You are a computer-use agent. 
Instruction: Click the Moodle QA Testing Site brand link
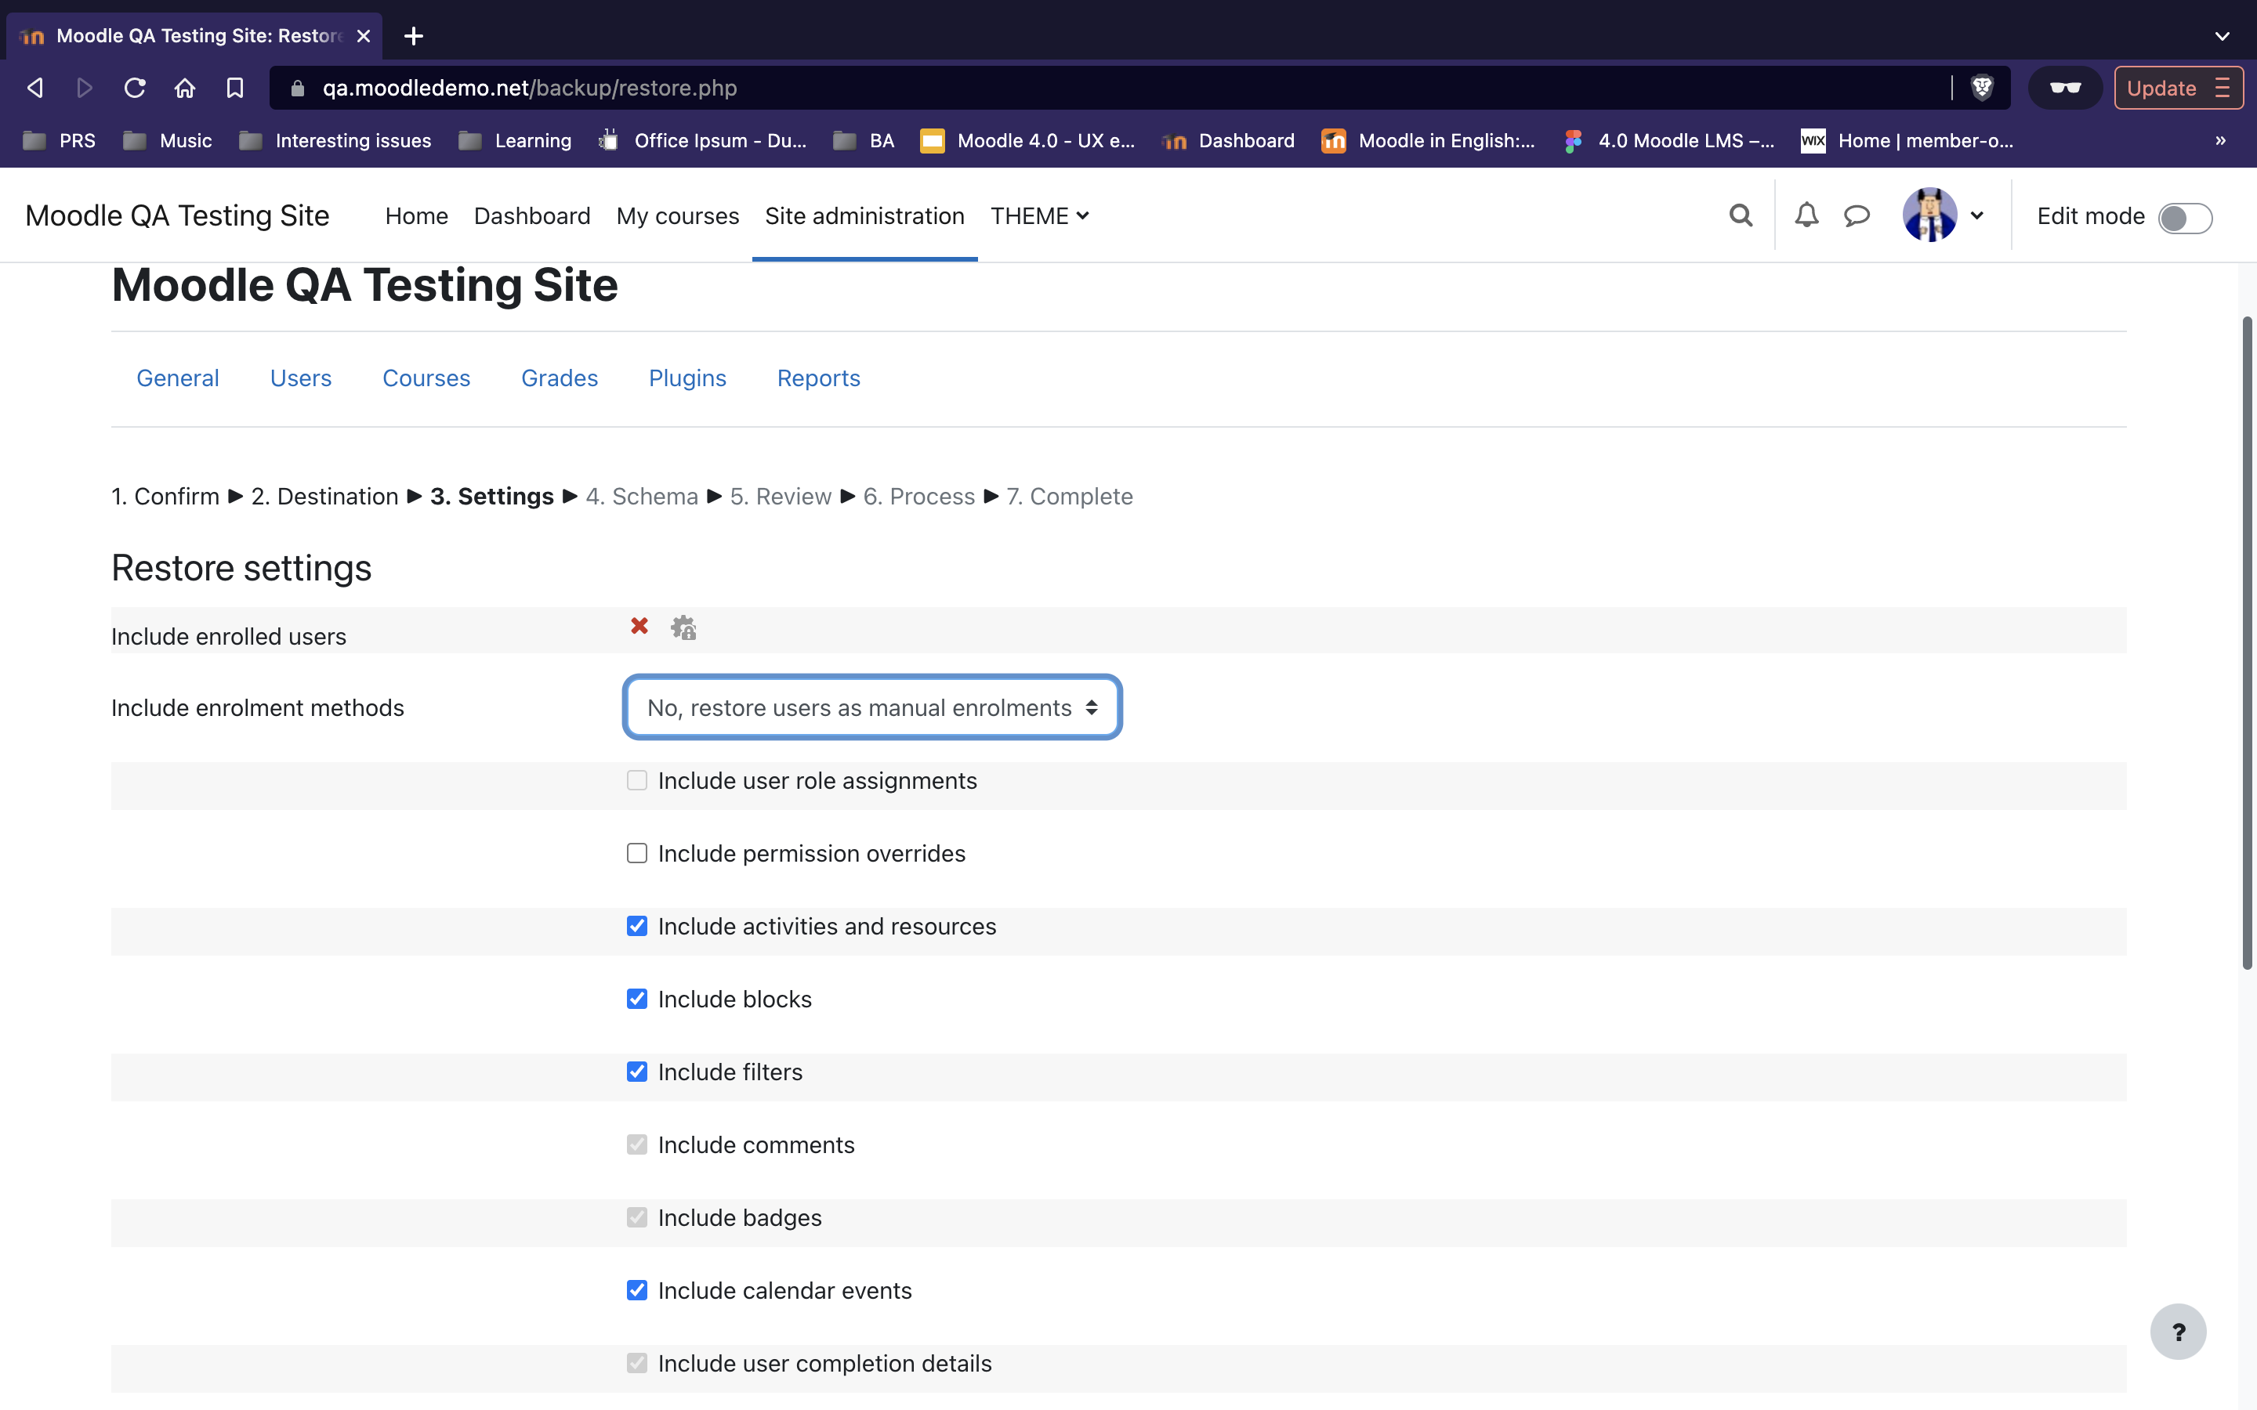pos(177,215)
